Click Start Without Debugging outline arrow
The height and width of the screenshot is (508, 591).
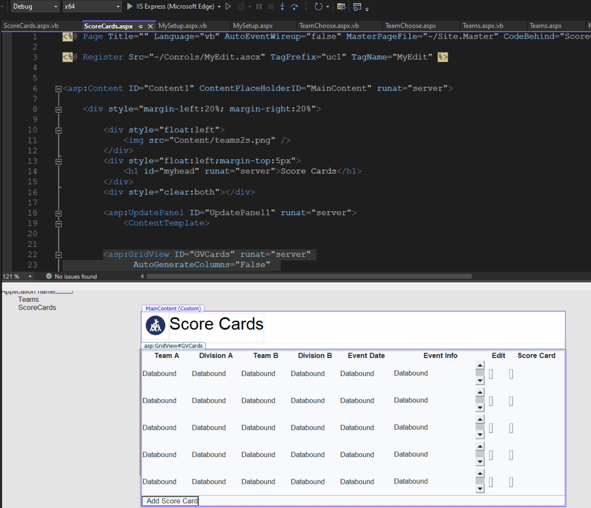tap(228, 6)
